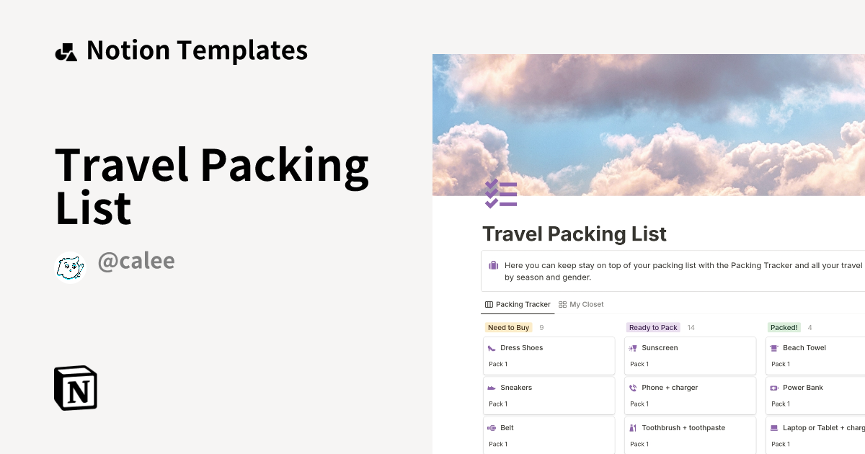This screenshot has width=865, height=454.
Task: Click the Notion Templates logo icon
Action: coord(66,50)
